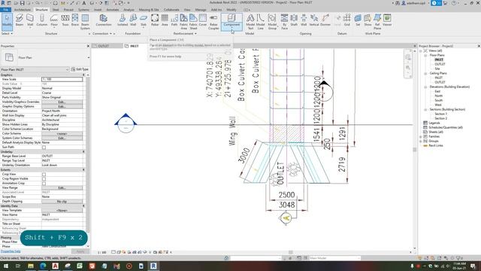Select the Brace tool
This screenshot has width=481, height=271.
pyautogui.click(x=75, y=20)
